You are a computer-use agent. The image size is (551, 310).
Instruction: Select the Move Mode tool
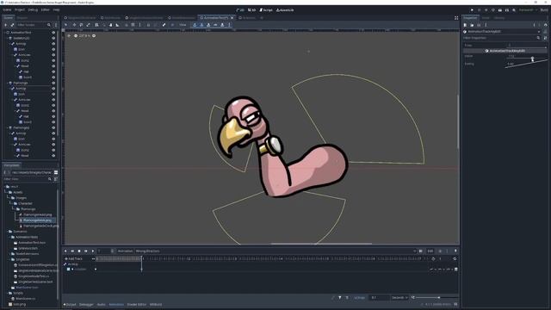[x=74, y=25]
